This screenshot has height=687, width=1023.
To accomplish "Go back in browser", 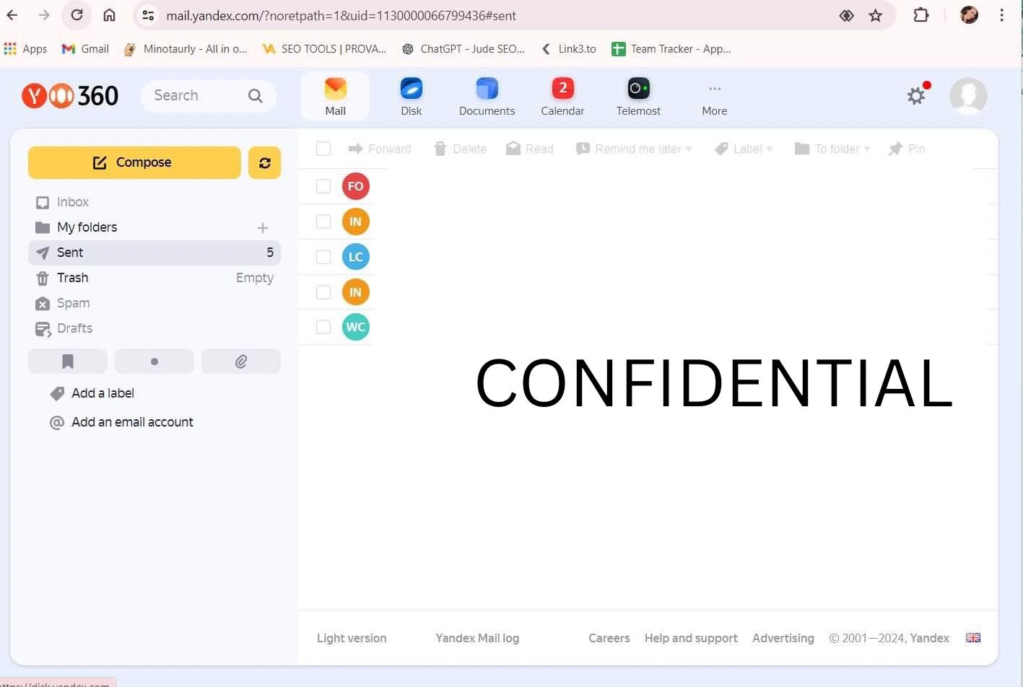I will (12, 15).
